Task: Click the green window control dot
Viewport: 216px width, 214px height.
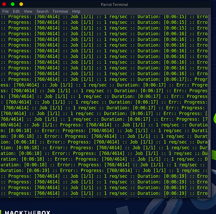Action: point(13,4)
